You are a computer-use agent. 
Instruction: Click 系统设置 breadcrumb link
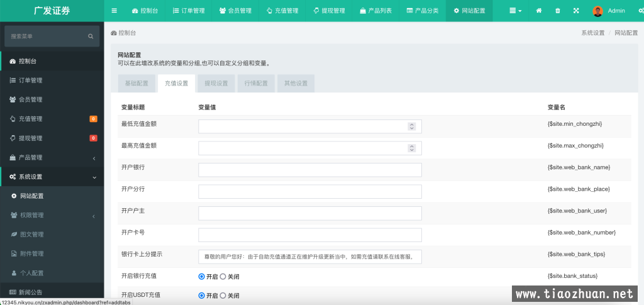592,33
